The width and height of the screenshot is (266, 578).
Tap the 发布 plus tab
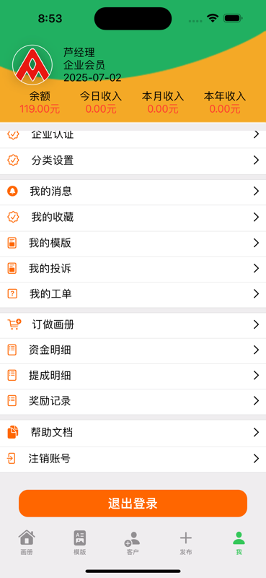[186, 543]
